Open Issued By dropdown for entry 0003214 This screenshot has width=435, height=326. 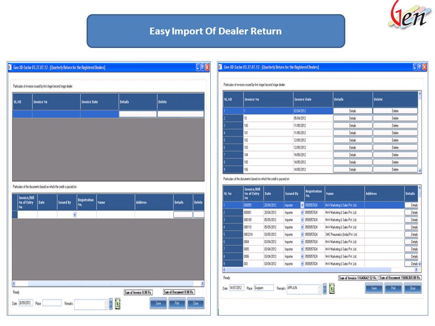tap(302, 235)
